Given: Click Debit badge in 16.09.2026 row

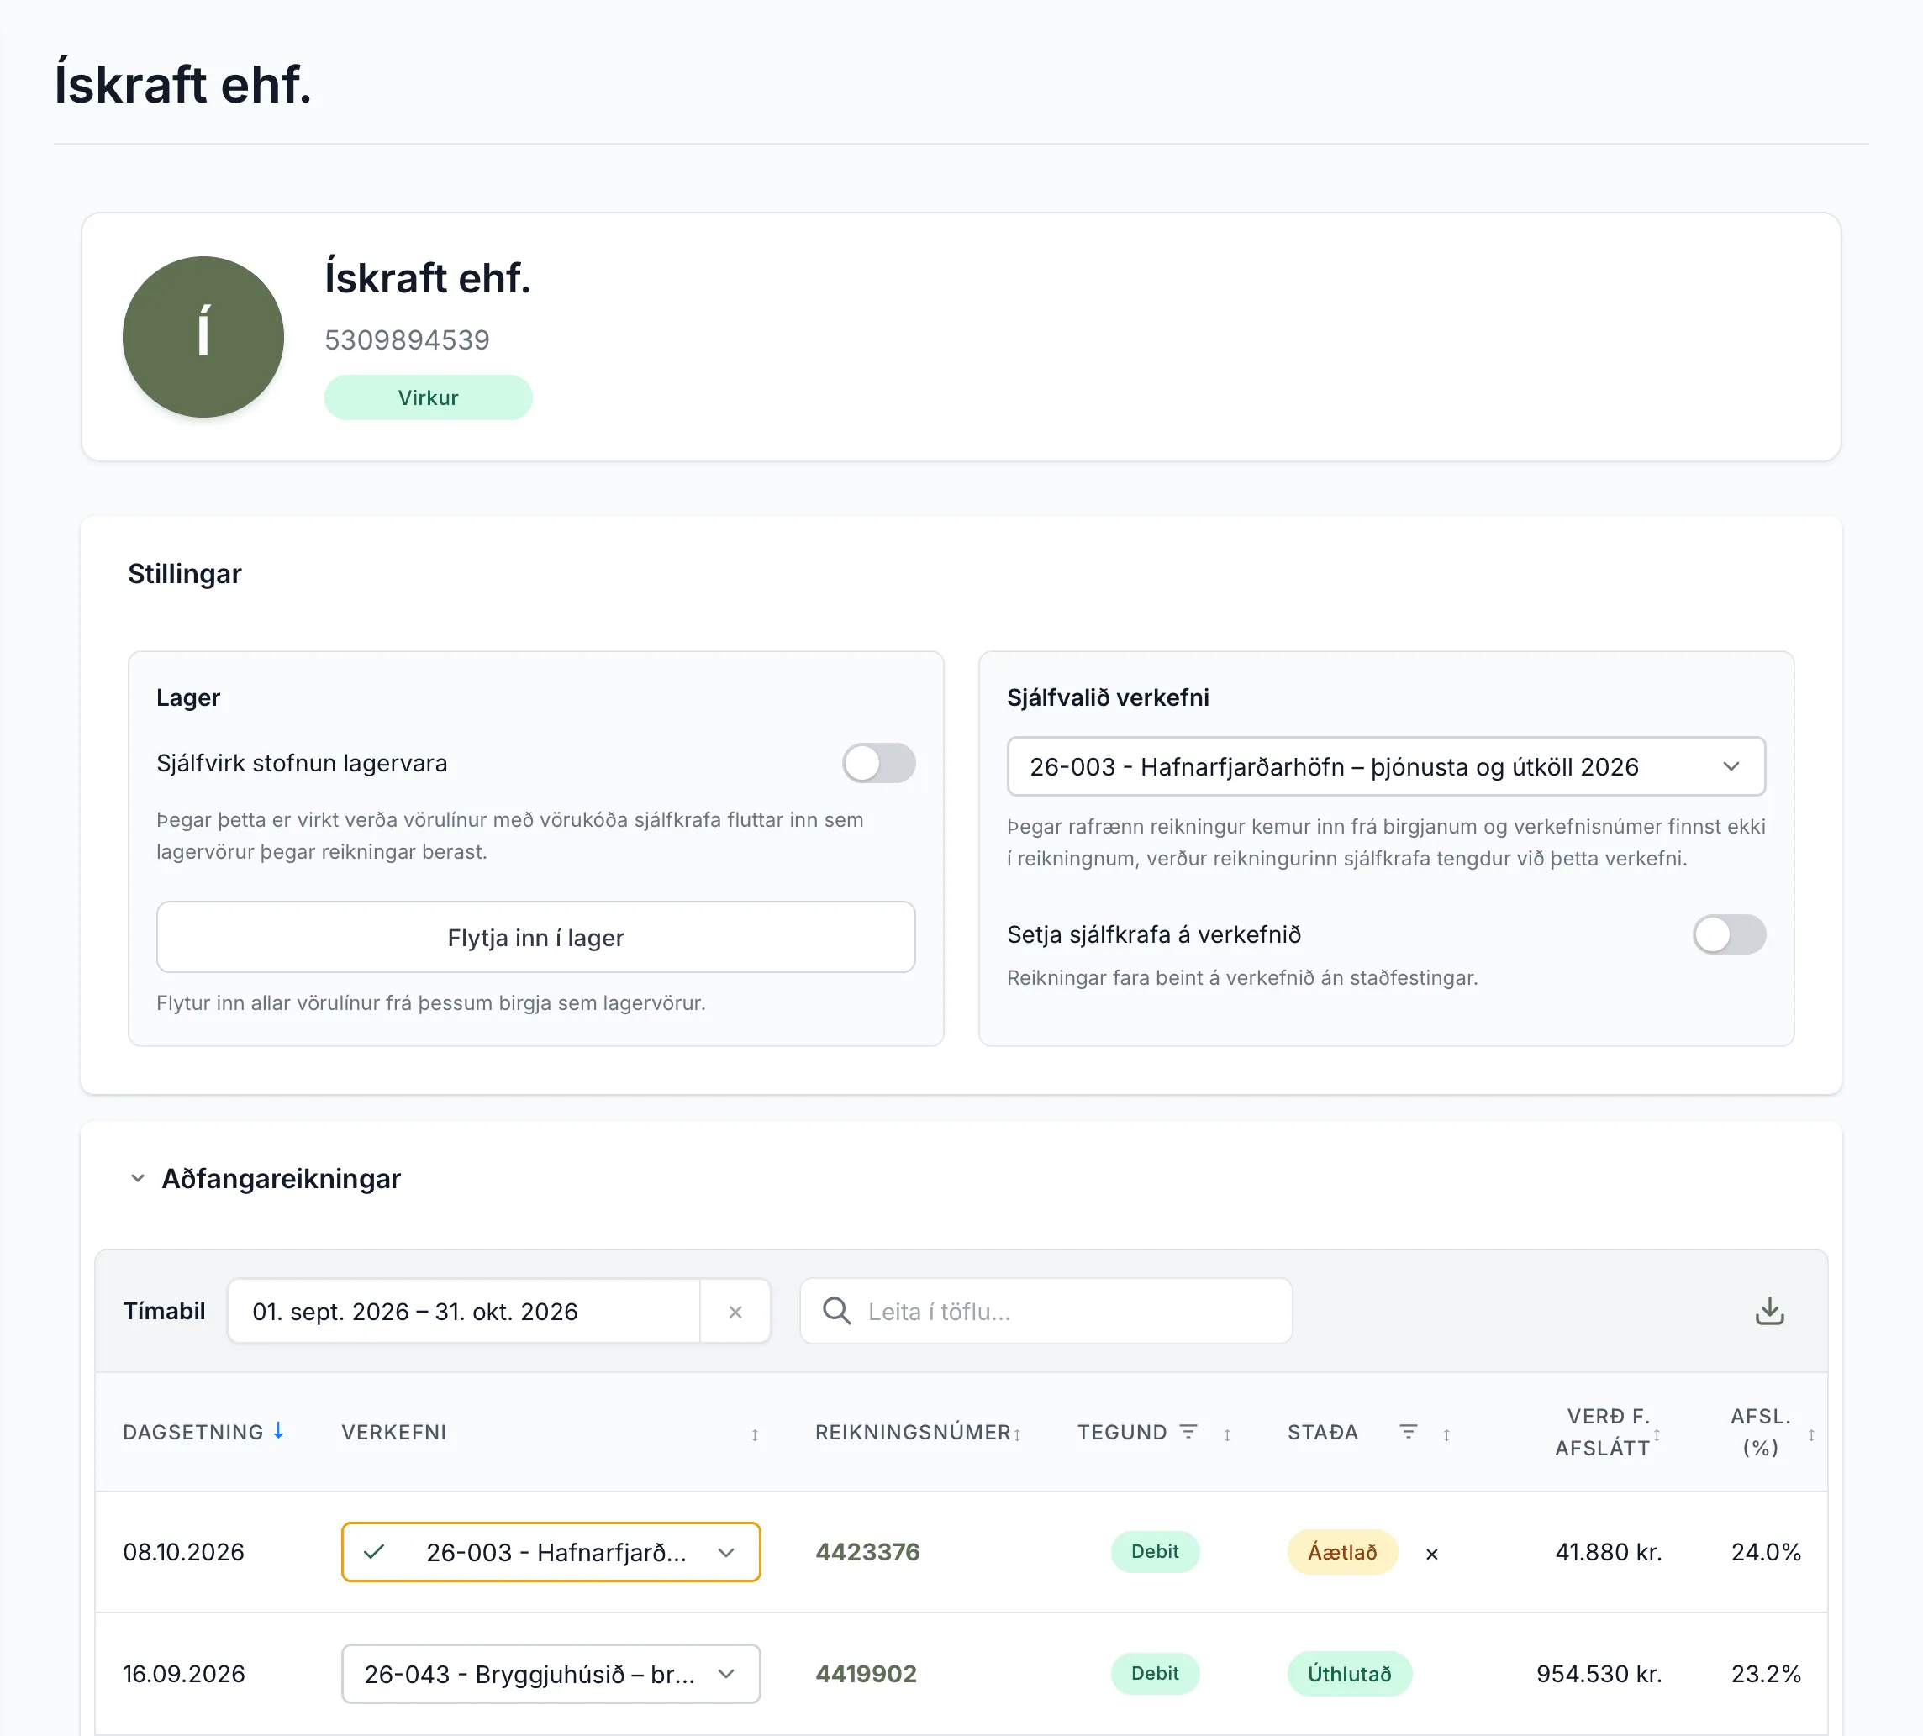Looking at the screenshot, I should pyautogui.click(x=1154, y=1673).
